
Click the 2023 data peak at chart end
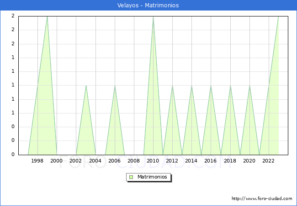278,16
